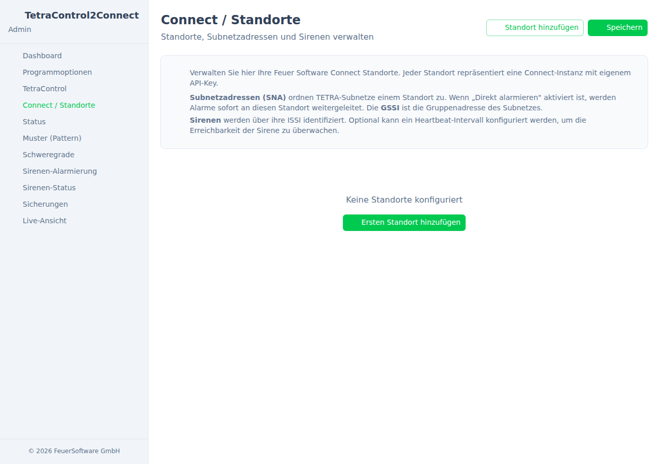Open Muster (Pattern) settings
This screenshot has width=660, height=464.
point(52,138)
